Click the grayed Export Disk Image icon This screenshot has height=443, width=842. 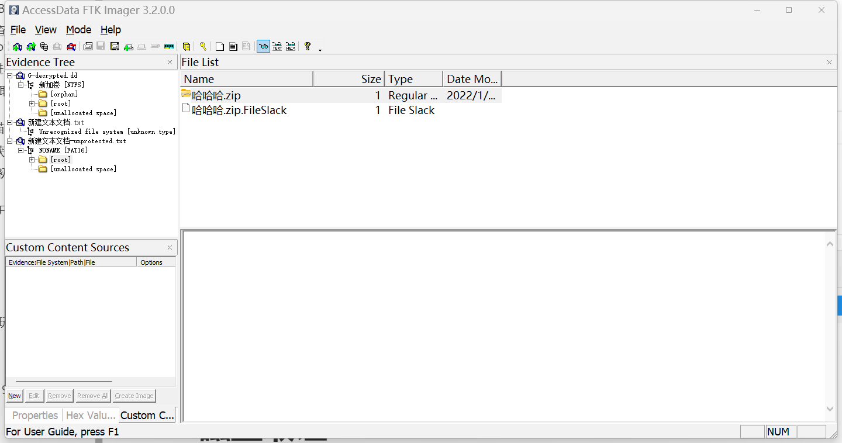(x=101, y=47)
